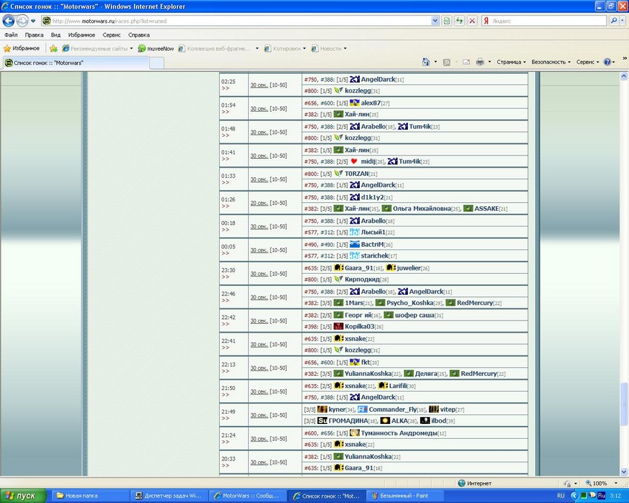629x503 pixels.
Task: Open the Справка menu
Action: coord(139,35)
